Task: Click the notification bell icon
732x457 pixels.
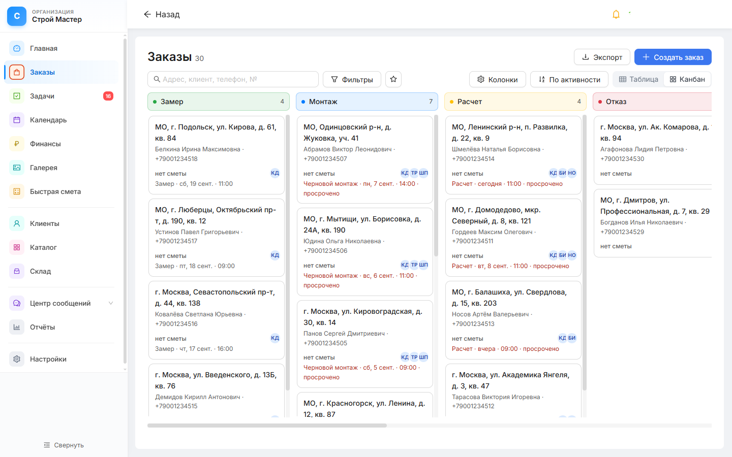Action: [x=616, y=14]
